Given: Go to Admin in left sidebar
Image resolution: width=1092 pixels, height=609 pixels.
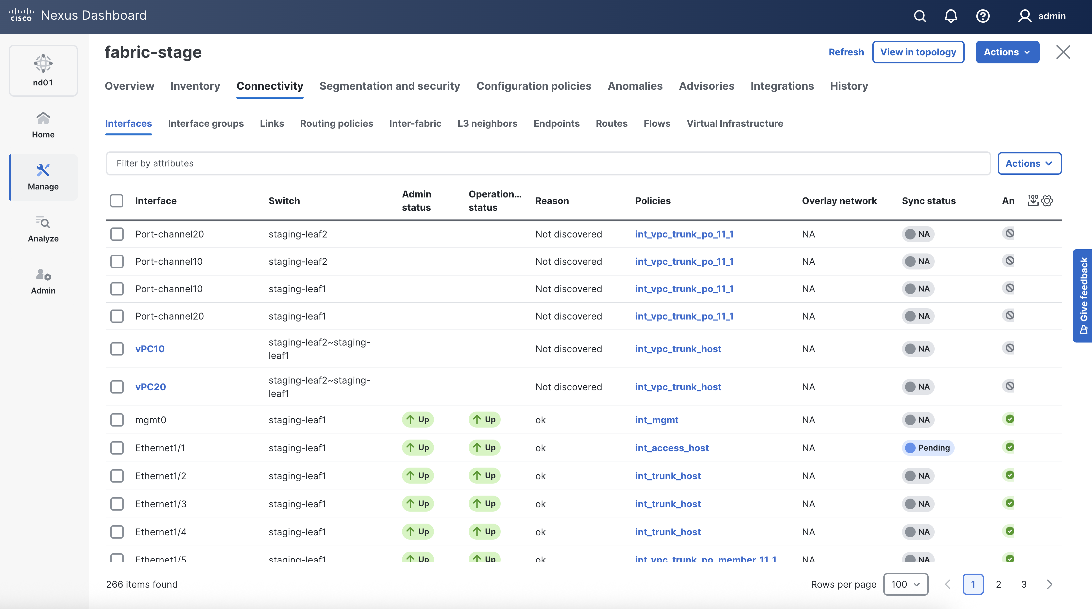Looking at the screenshot, I should coord(43,281).
